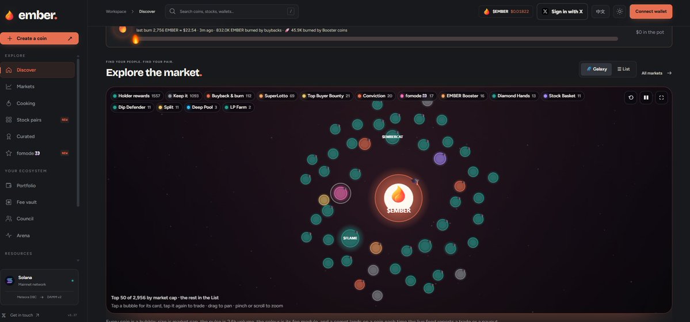Toggle the Buyback & burn filter chip
This screenshot has width=690, height=322.
(x=229, y=96)
